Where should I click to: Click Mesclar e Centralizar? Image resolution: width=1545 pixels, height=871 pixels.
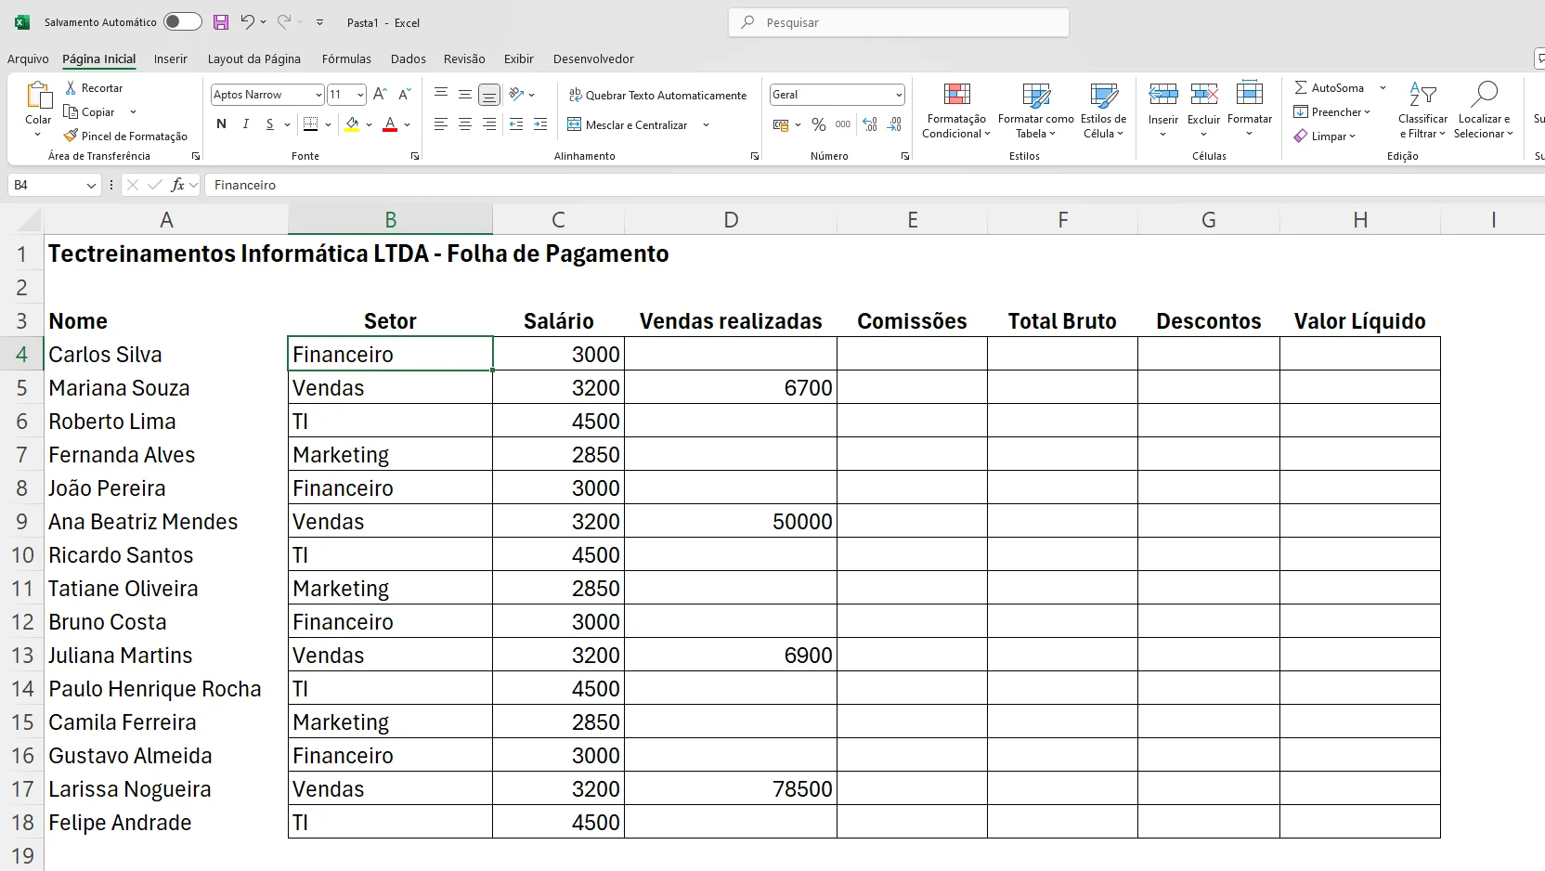click(x=628, y=124)
